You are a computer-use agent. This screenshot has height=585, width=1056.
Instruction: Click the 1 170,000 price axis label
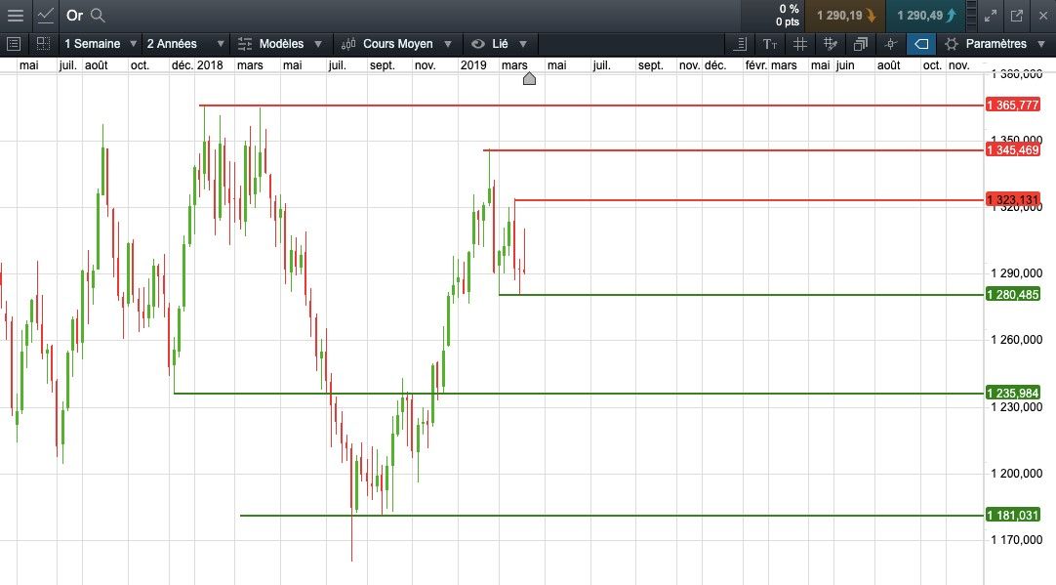(x=1017, y=540)
